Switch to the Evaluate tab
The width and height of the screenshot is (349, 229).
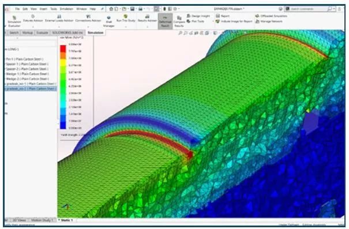click(x=42, y=32)
